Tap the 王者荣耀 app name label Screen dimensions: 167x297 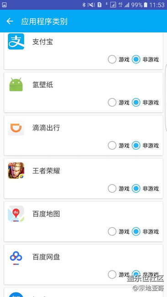click(46, 171)
